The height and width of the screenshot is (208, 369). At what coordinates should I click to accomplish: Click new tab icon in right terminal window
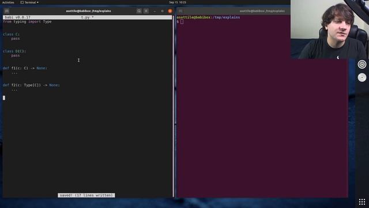tap(180, 11)
